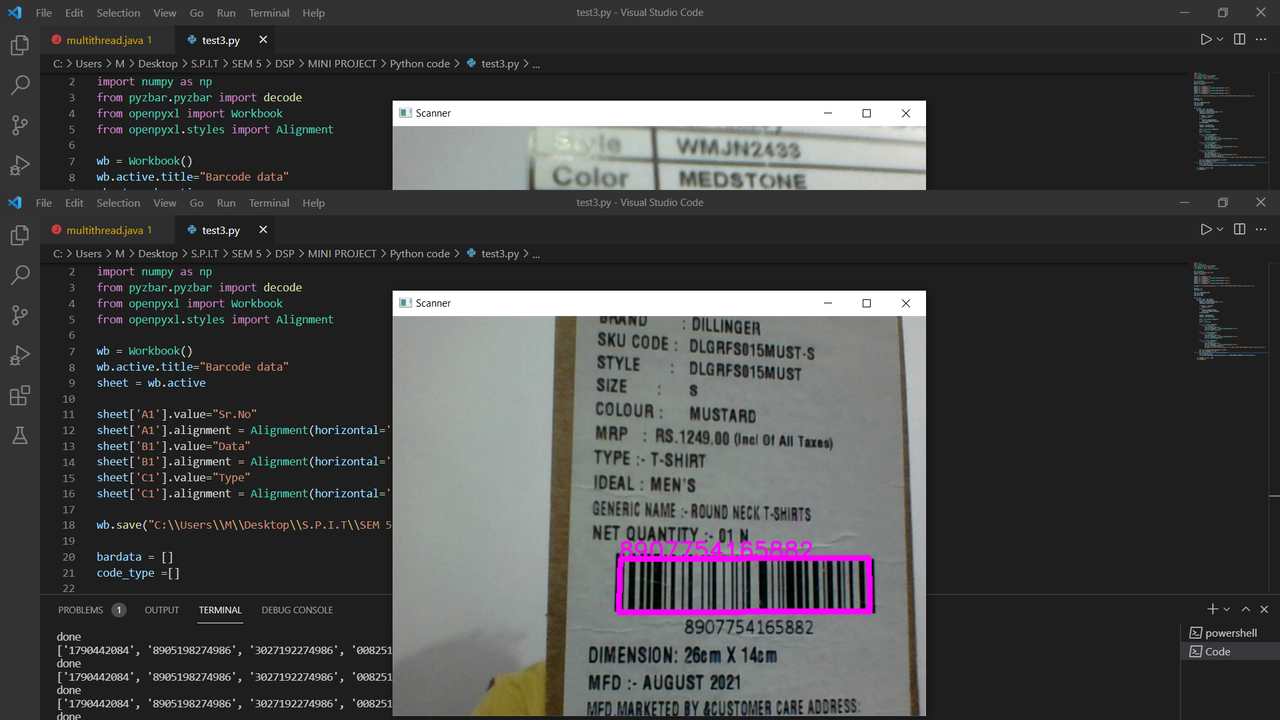
Task: Split editor right in the lower VS Code window
Action: point(1239,229)
